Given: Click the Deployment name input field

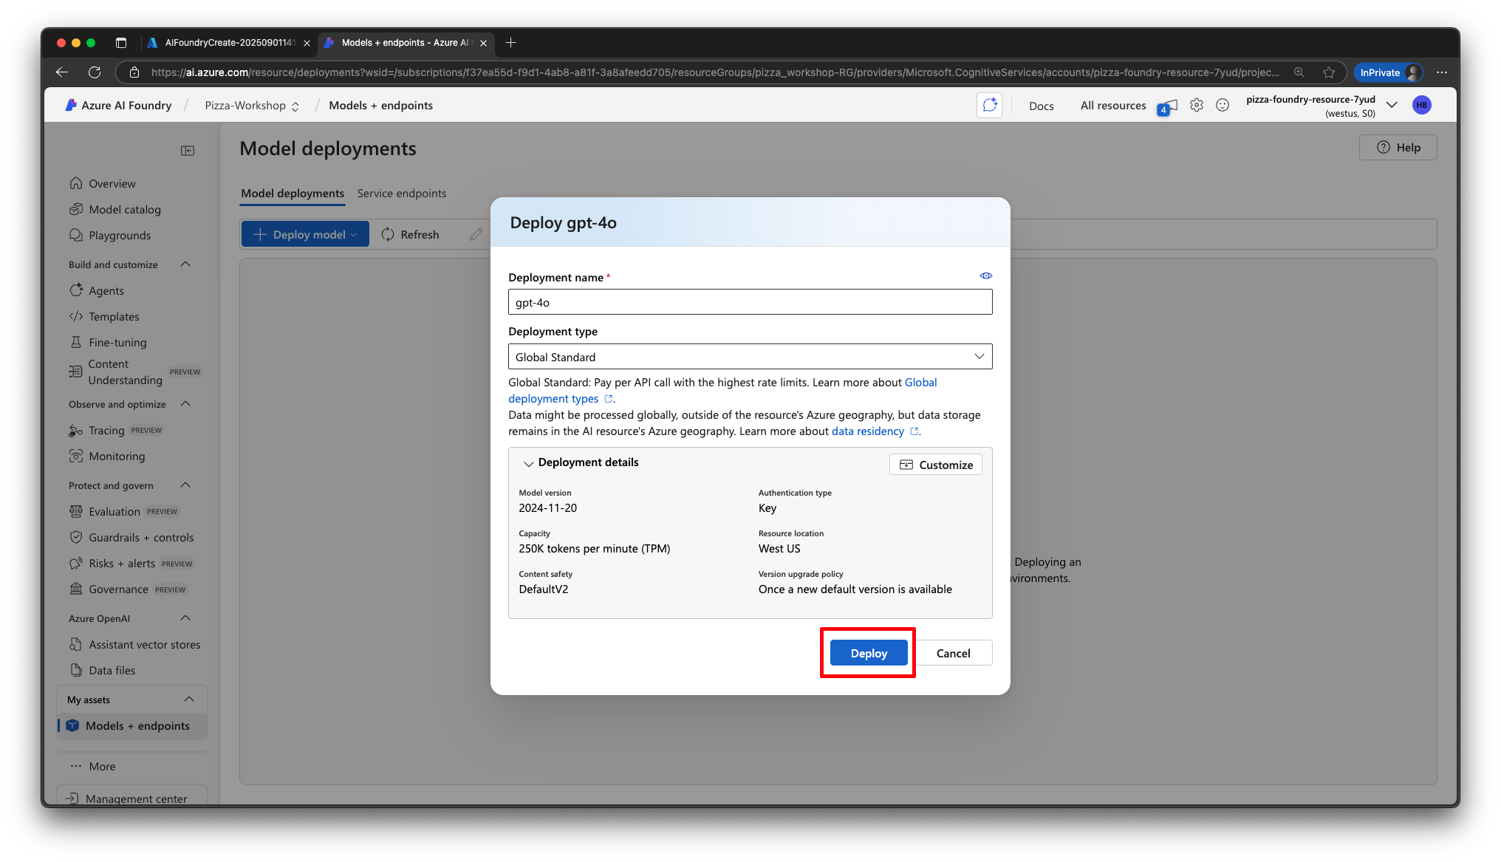Looking at the screenshot, I should pyautogui.click(x=749, y=302).
